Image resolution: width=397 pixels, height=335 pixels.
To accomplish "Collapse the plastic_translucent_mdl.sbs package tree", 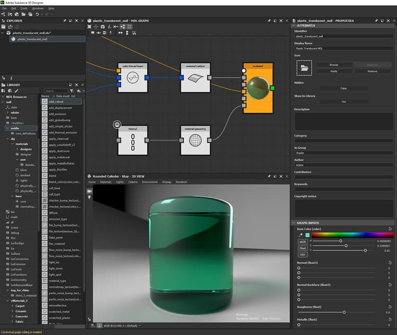I will (3, 33).
